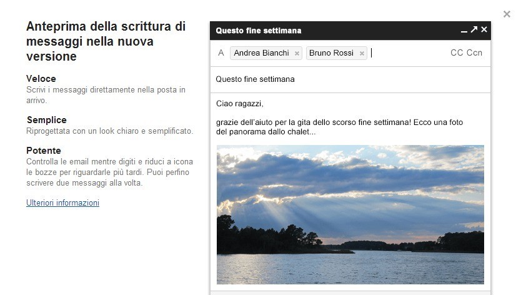
Task: Minimize the compose window
Action: pos(464,30)
